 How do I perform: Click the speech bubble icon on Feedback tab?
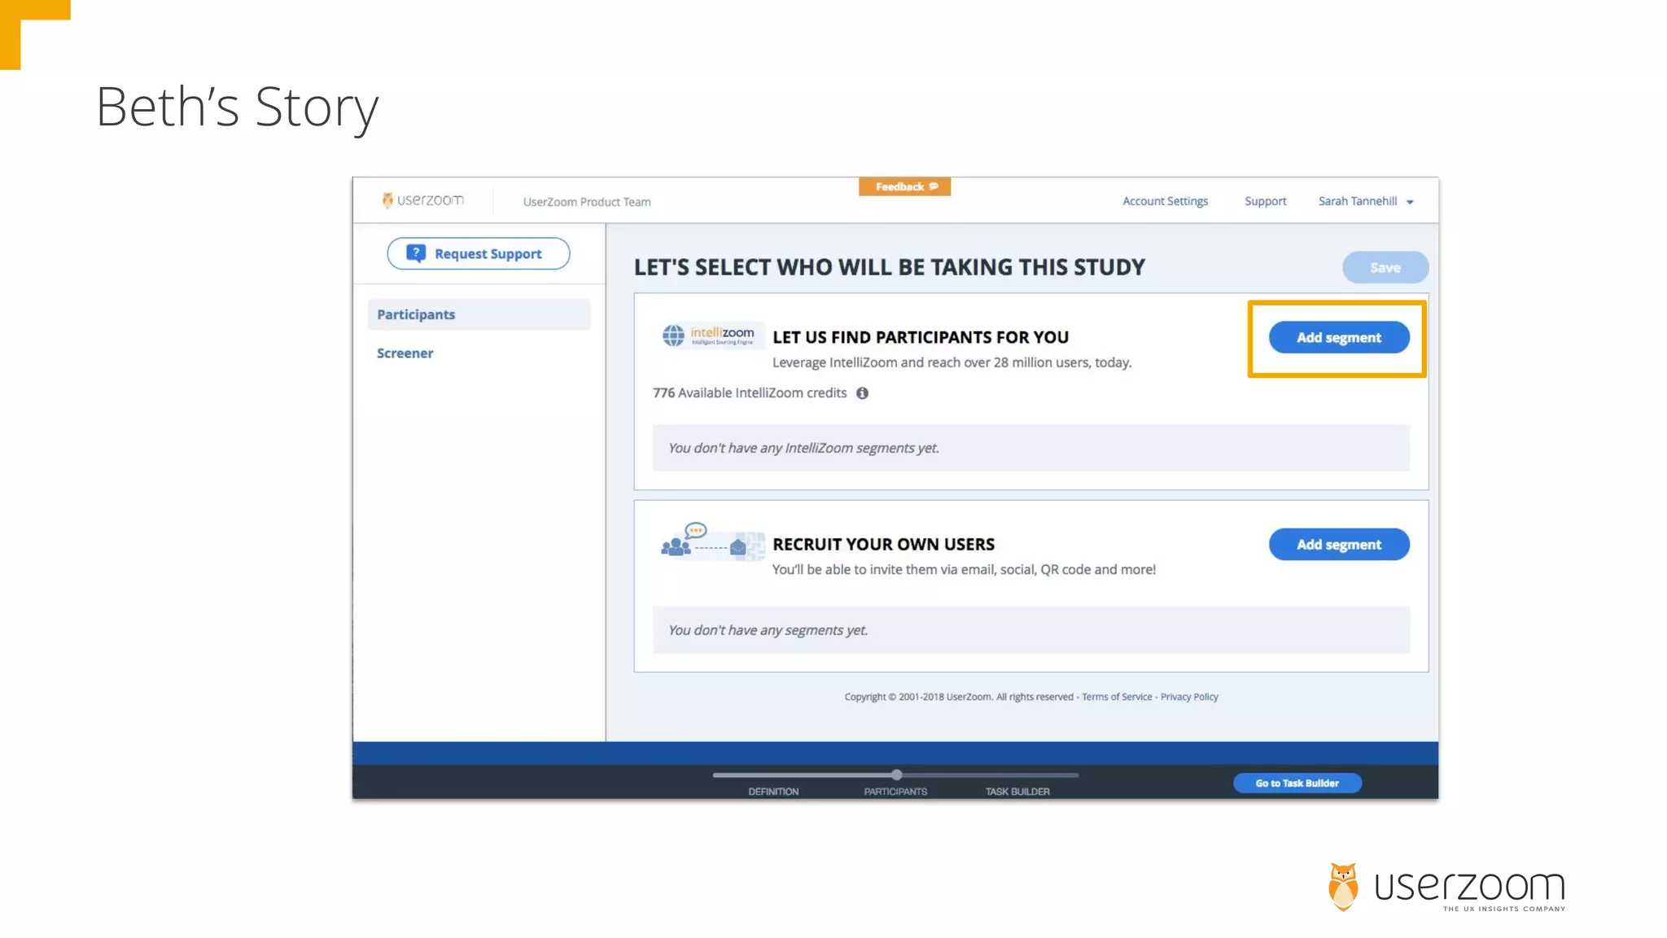point(934,186)
